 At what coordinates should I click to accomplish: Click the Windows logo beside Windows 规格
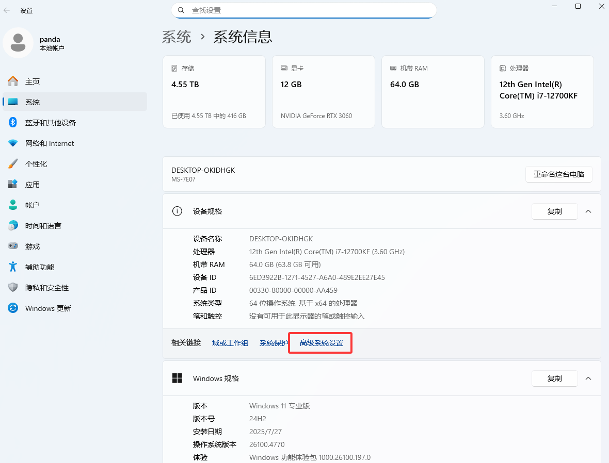coord(177,378)
